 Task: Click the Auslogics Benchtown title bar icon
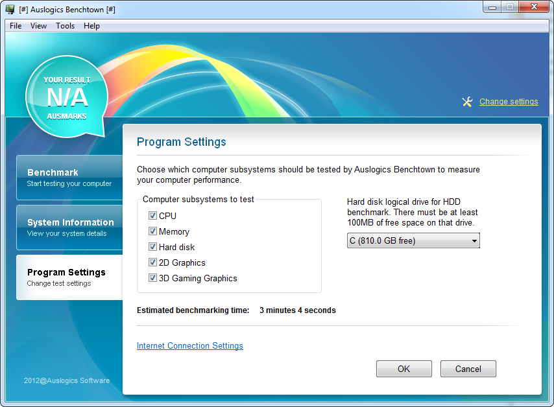pos(10,9)
